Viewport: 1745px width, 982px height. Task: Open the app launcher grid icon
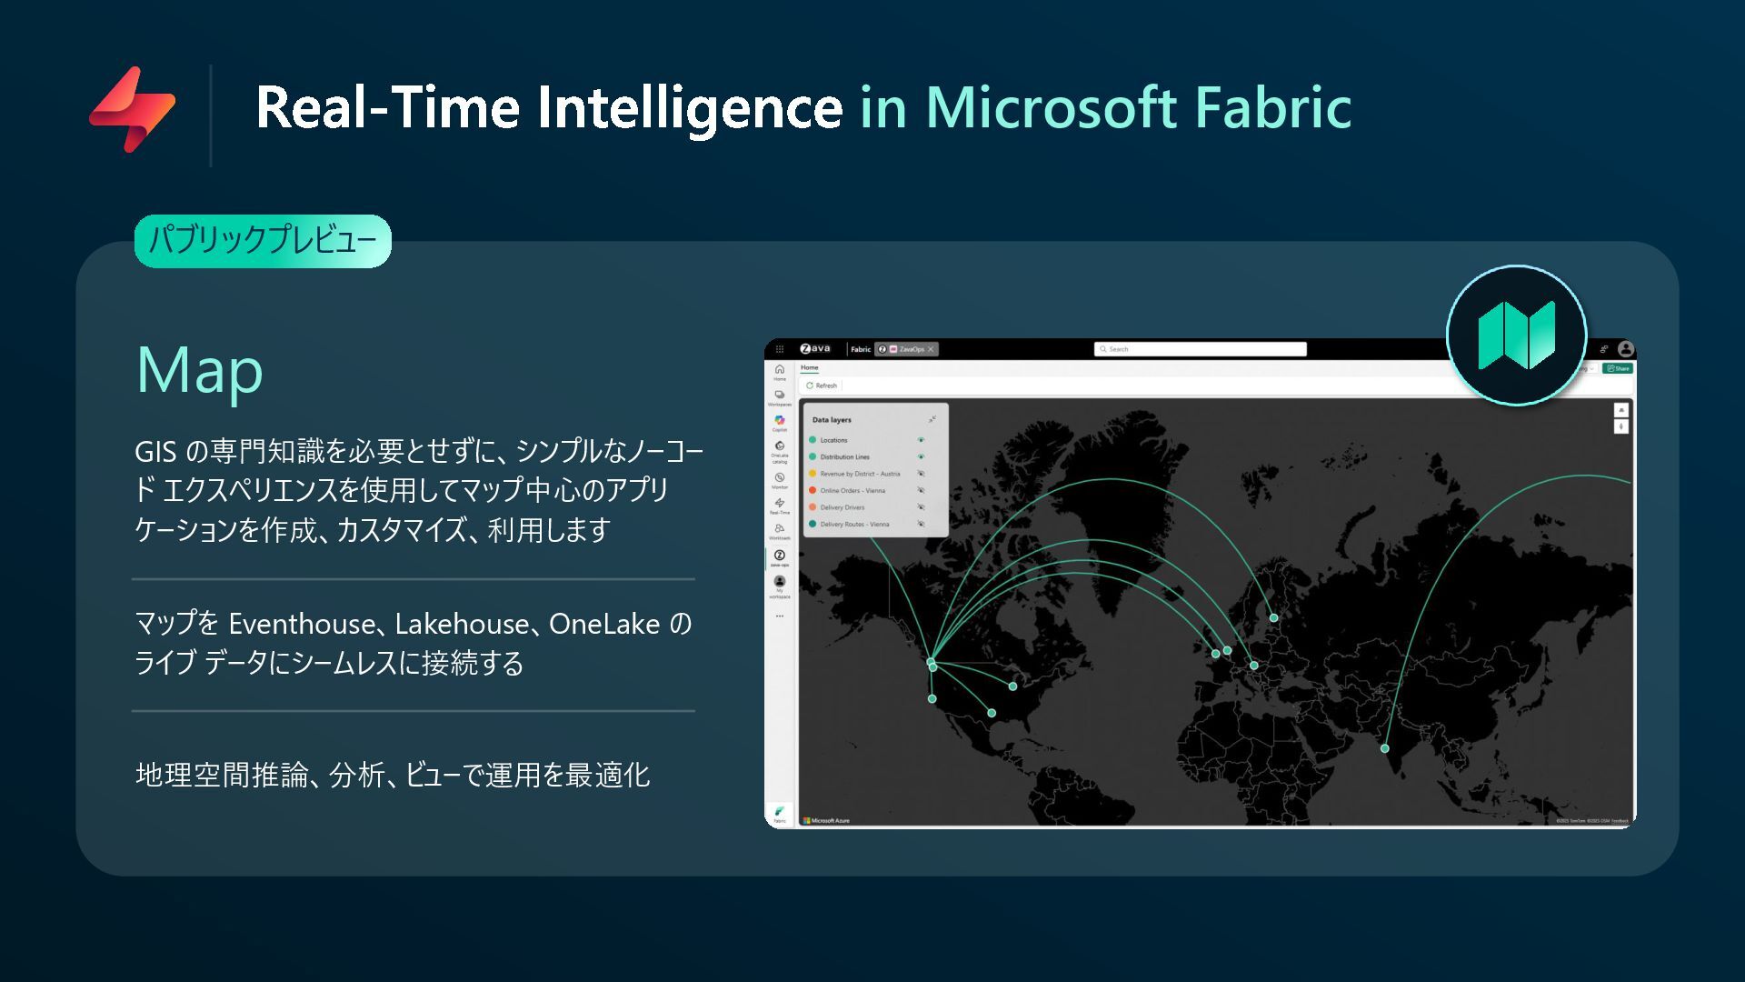pyautogui.click(x=780, y=349)
